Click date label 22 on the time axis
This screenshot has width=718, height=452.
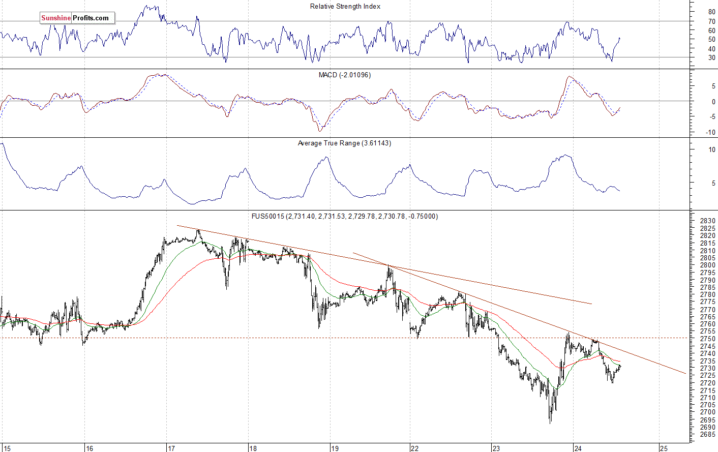(414, 448)
